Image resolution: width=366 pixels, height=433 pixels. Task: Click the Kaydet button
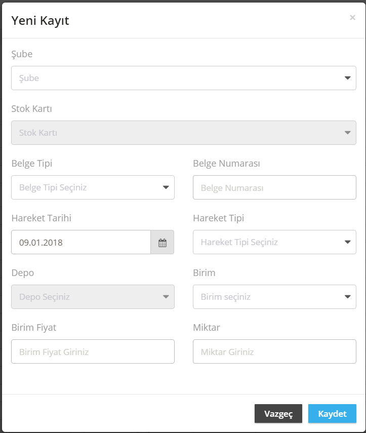332,414
